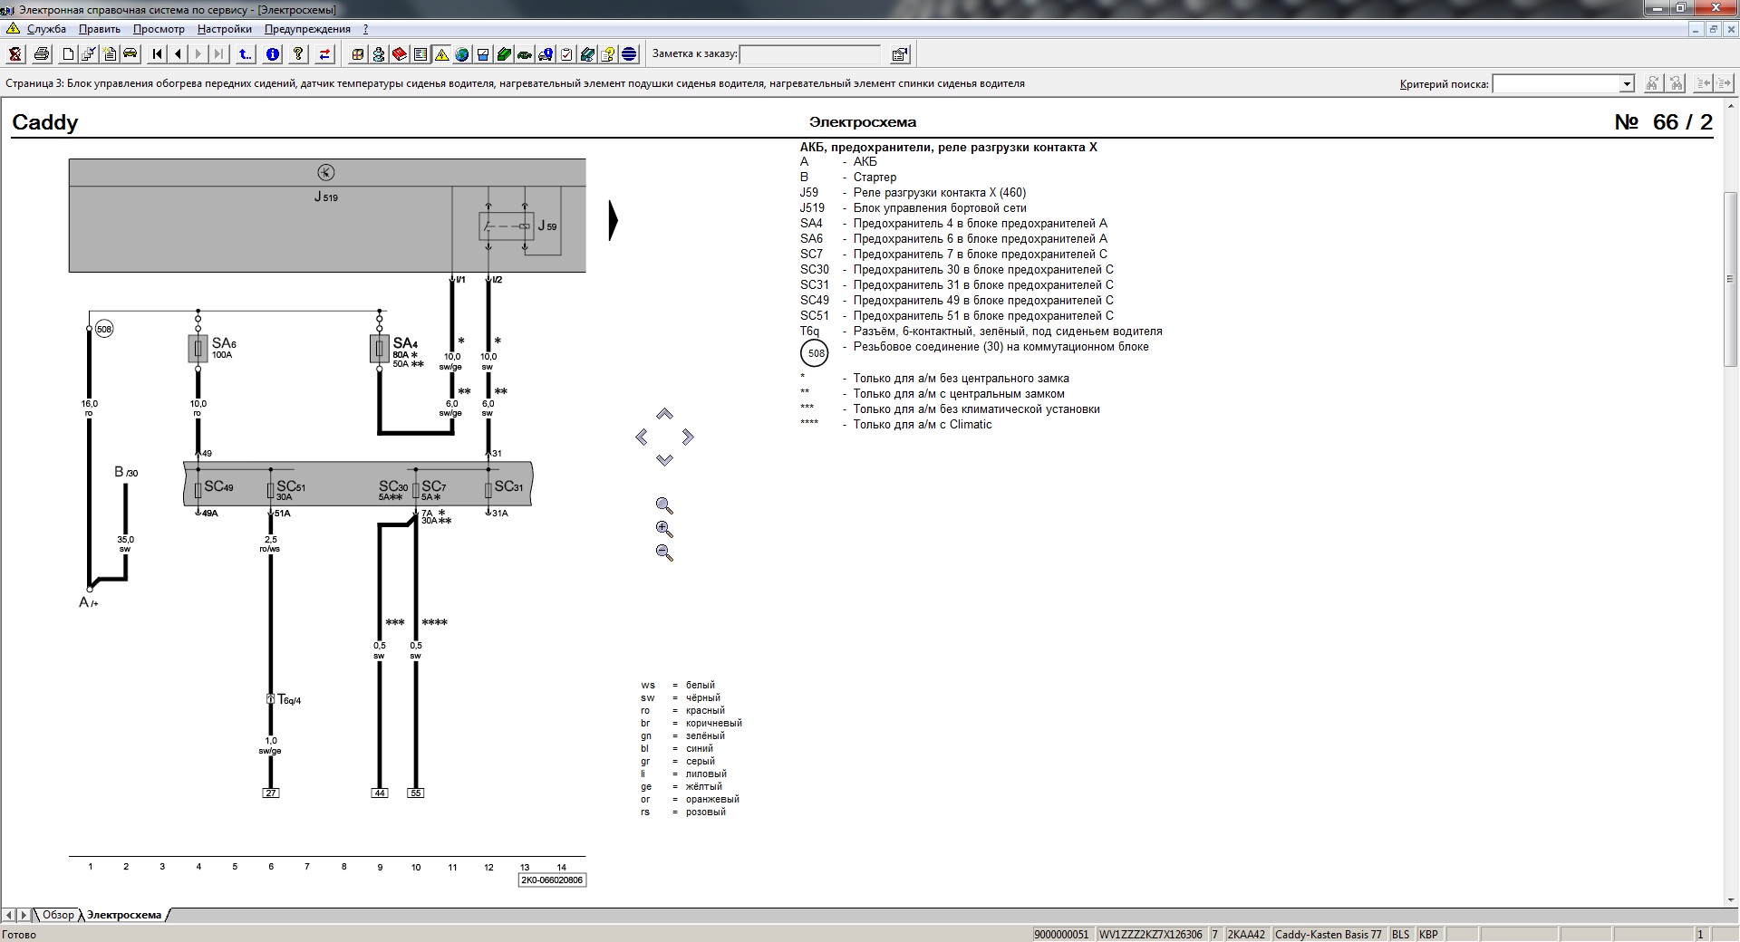Click connector reference box 27
The image size is (1740, 942).
point(271,793)
